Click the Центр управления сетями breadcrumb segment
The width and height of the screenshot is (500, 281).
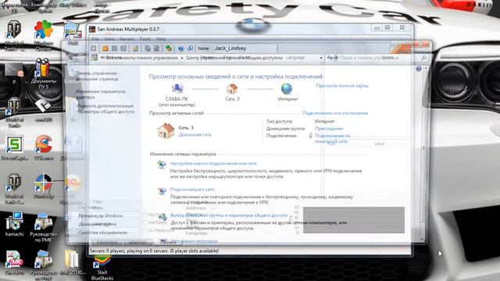tap(234, 58)
